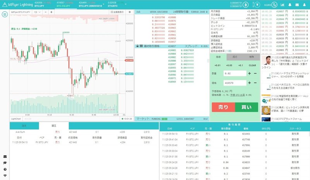Switch chart to fullscreen (全画面表示)
Image resolution: width=310 pixels, height=180 pixels.
[x=117, y=12]
